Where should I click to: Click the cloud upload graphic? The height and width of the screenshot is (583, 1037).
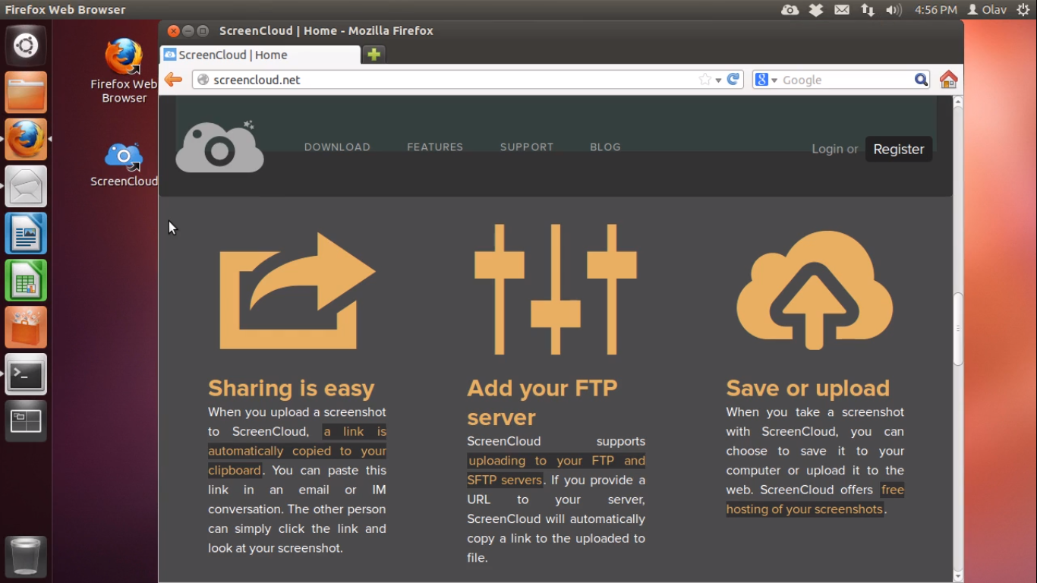(815, 290)
